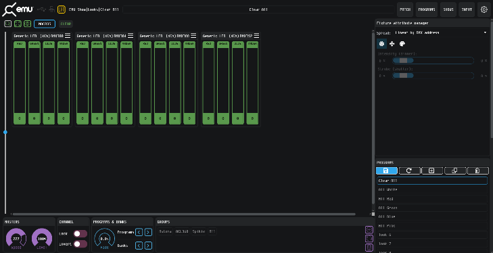The width and height of the screenshot is (493, 253).
Task: Open the SHOWS tab
Action: tap(448, 9)
